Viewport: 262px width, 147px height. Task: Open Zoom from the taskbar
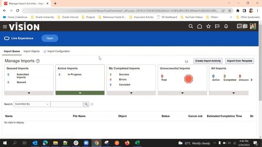[86, 143]
